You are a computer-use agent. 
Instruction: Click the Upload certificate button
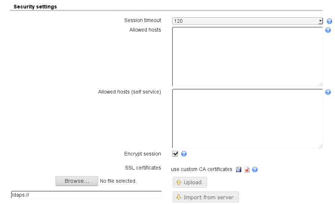(190, 182)
